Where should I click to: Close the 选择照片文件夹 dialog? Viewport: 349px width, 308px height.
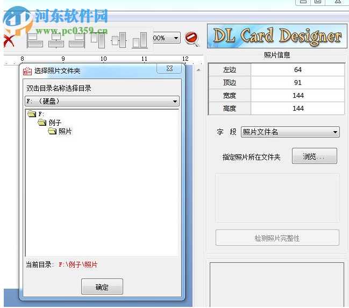(169, 68)
